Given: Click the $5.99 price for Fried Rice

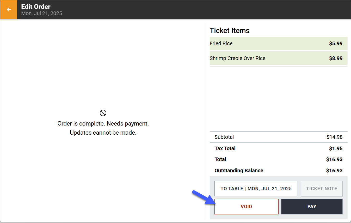Looking at the screenshot, I should pyautogui.click(x=336, y=43).
